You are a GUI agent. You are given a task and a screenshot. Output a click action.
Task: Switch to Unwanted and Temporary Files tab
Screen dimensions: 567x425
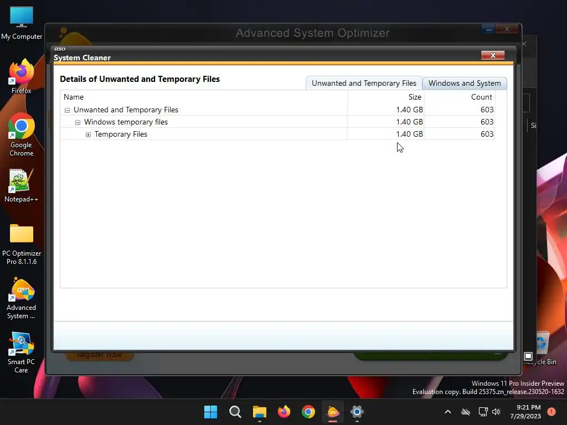coord(364,83)
